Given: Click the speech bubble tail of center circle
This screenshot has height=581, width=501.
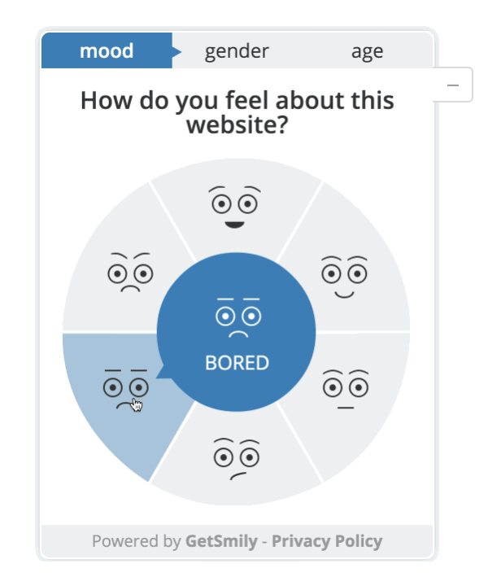Looking at the screenshot, I should click(x=162, y=373).
